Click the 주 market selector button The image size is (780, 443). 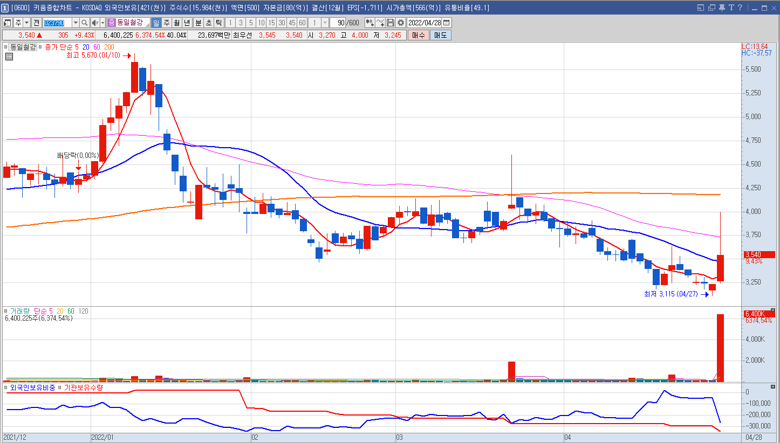[x=18, y=23]
